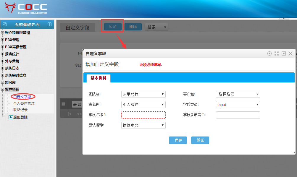
Task: Select the 基本资料 tab
Action: point(99,78)
